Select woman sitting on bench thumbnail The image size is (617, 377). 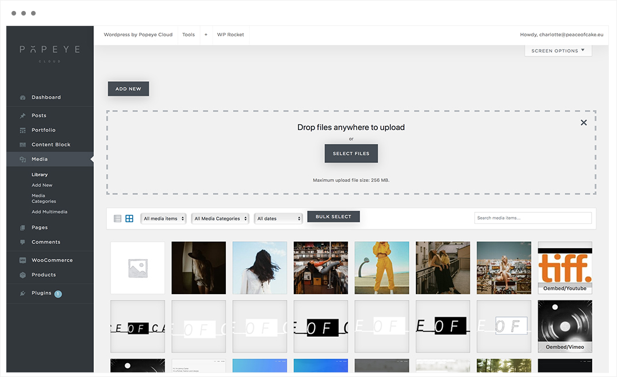point(504,268)
